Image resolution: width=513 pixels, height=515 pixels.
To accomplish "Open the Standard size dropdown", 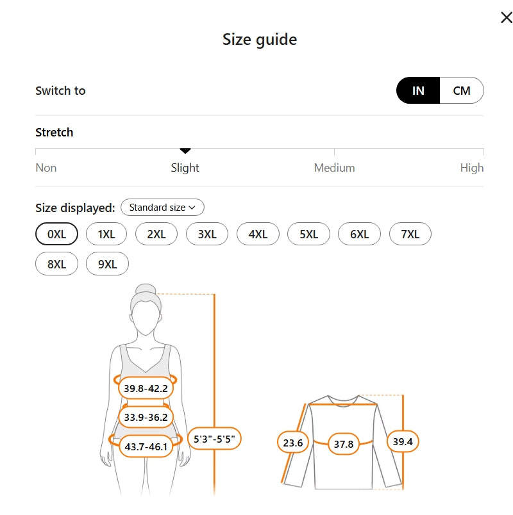I will 162,208.
